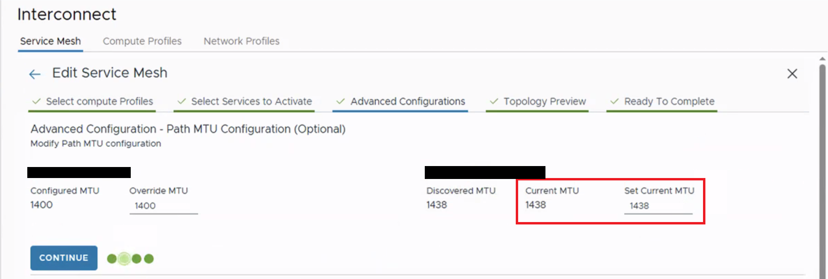This screenshot has height=279, width=828.
Task: Click the Override MTU input field
Action: (163, 206)
